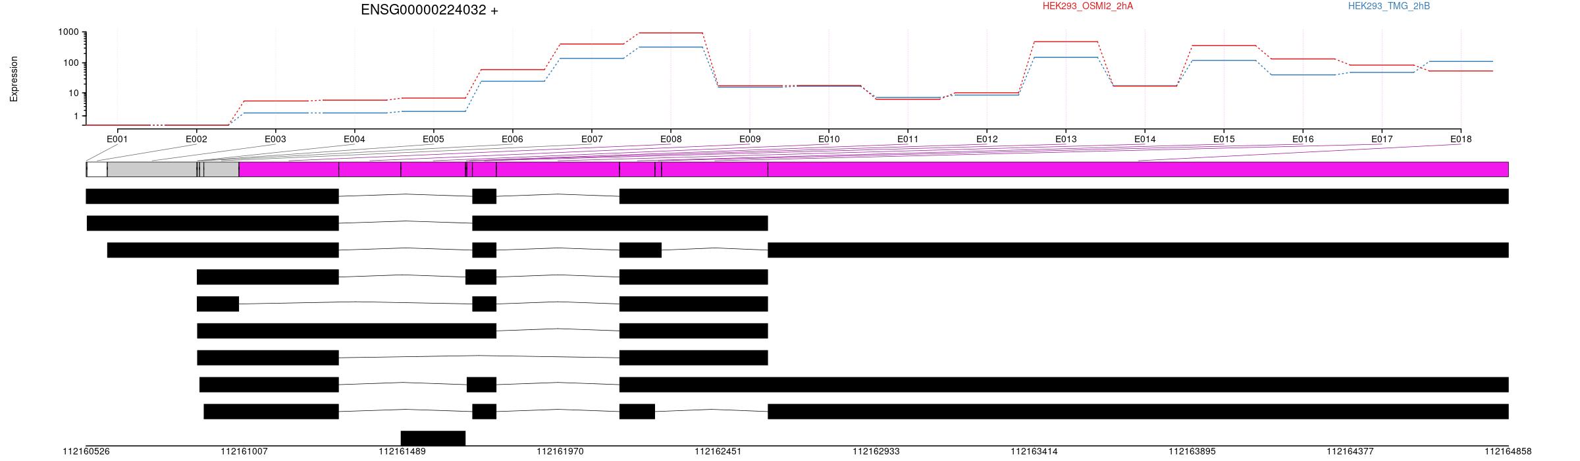Click exon label E001
This screenshot has height=461, width=1580.
pyautogui.click(x=117, y=140)
